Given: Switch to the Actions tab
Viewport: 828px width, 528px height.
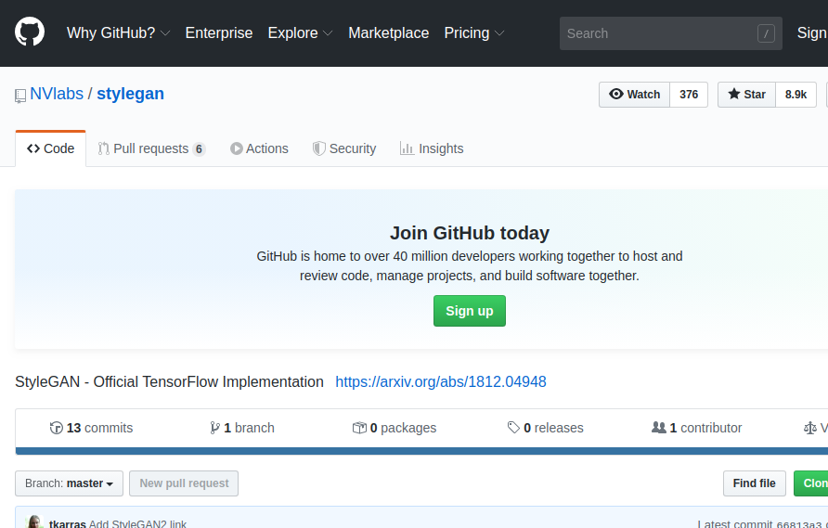Looking at the screenshot, I should pyautogui.click(x=259, y=148).
